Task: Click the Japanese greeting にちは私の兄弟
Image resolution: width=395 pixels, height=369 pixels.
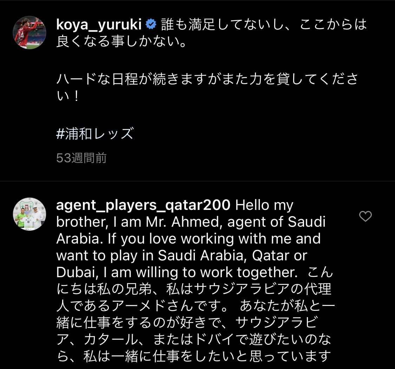Action: point(105,289)
